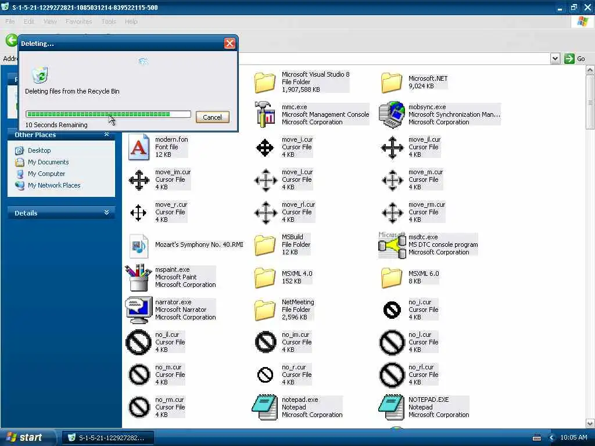Expand hidden system tray icons arrow
Image resolution: width=595 pixels, height=446 pixels.
(551, 438)
